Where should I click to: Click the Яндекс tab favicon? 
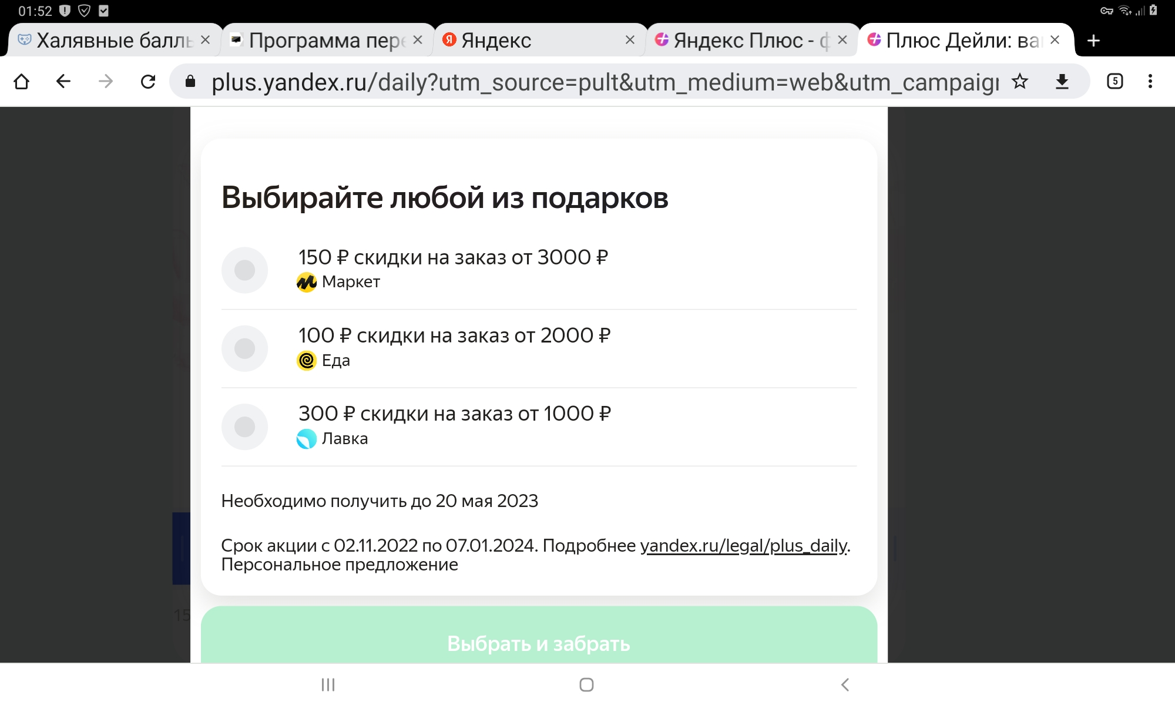[449, 39]
